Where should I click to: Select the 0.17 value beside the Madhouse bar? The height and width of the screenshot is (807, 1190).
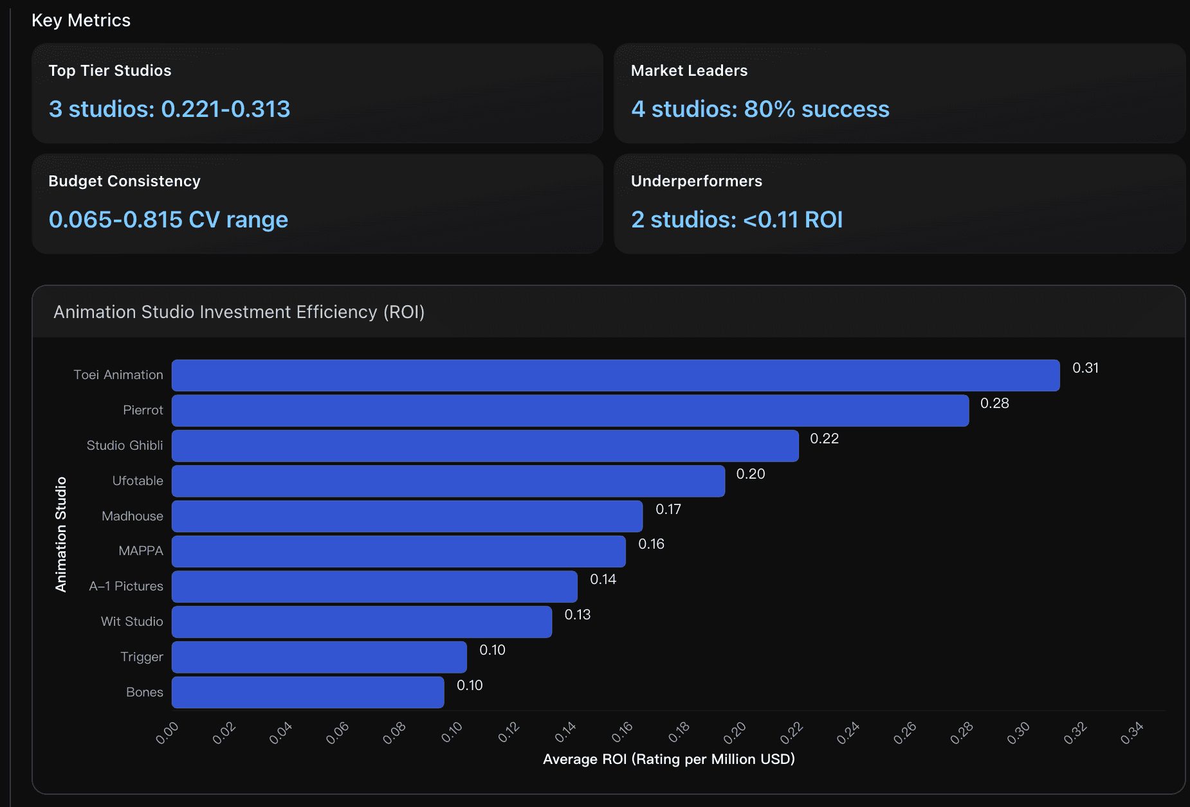click(668, 510)
